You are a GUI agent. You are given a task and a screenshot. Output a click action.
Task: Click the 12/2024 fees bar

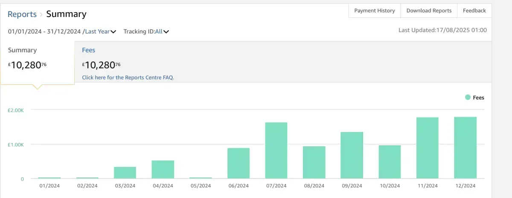(465, 147)
